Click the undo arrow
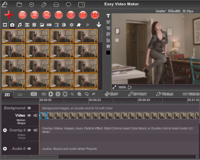 point(87,94)
